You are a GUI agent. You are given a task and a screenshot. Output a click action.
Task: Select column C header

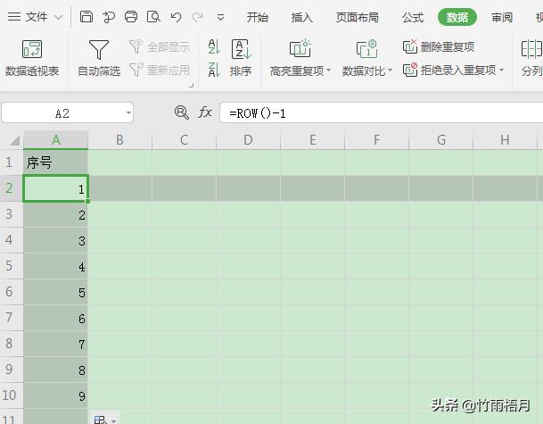[x=185, y=140]
